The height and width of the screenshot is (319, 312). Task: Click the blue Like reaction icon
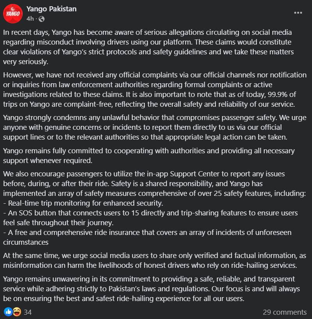[8, 312]
